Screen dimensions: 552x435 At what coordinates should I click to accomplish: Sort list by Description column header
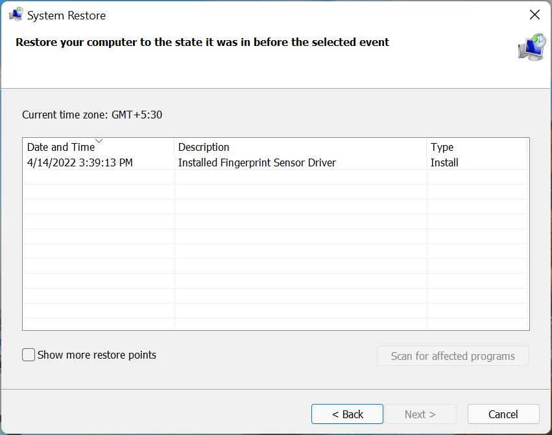[204, 148]
